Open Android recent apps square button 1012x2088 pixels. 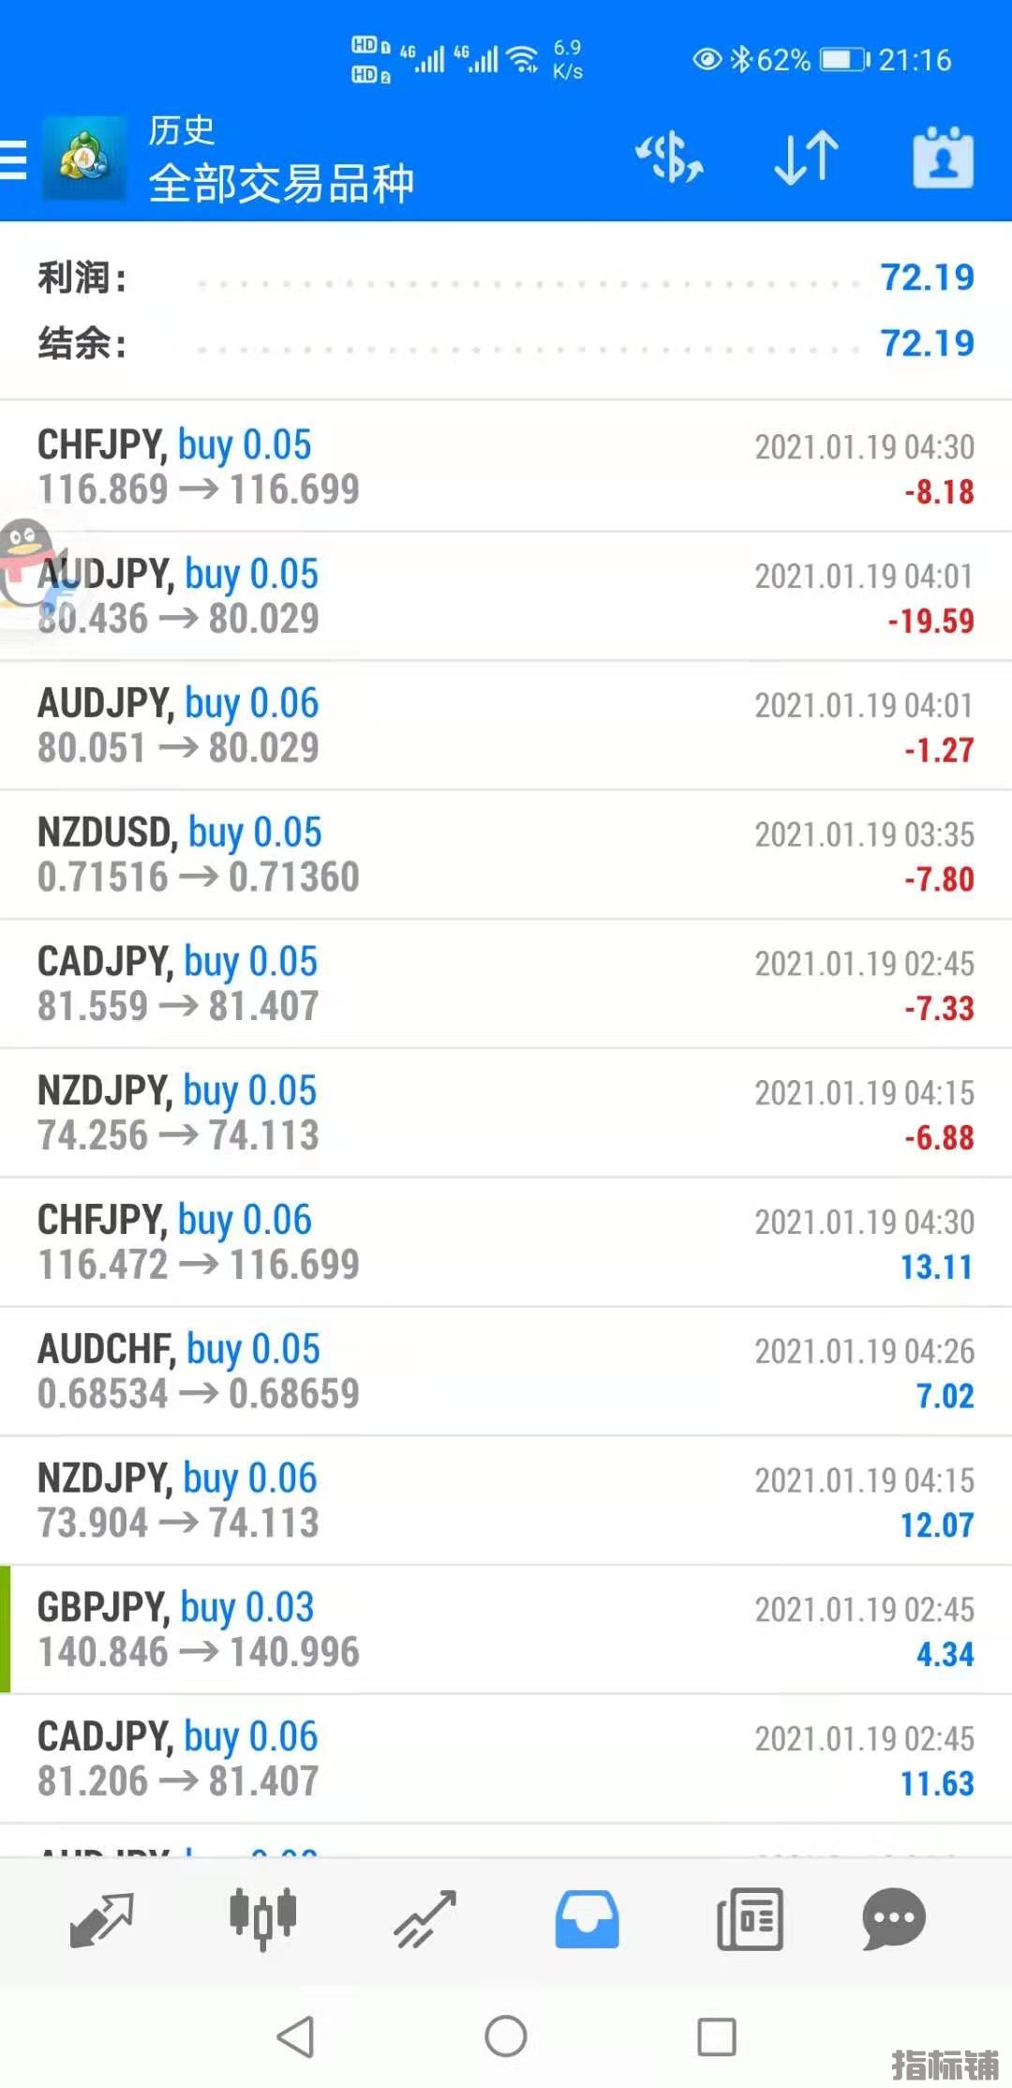(x=717, y=2036)
